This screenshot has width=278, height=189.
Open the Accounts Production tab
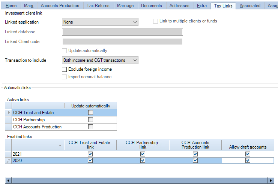click(x=60, y=6)
